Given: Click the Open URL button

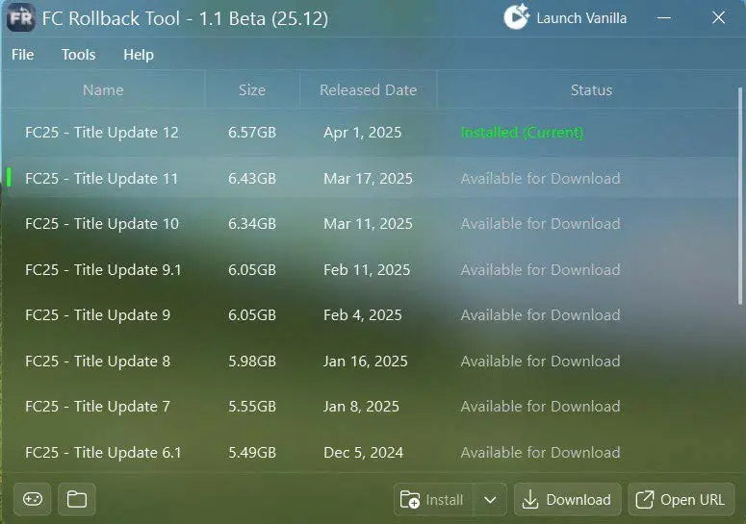Looking at the screenshot, I should click(681, 500).
